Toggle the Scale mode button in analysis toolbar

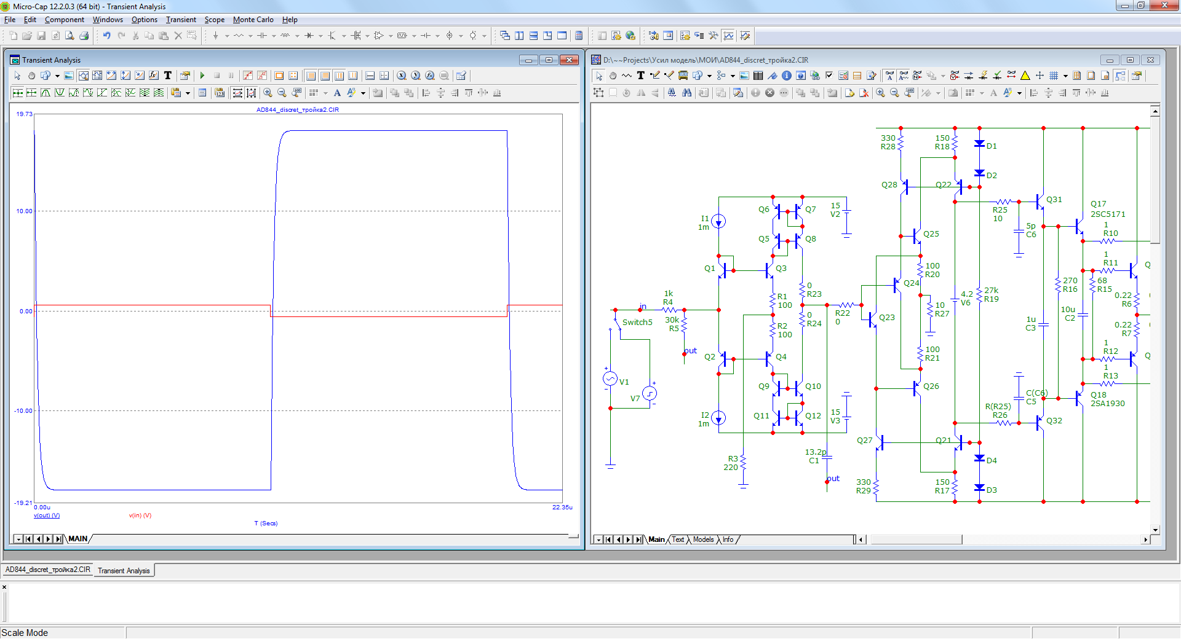[83, 76]
